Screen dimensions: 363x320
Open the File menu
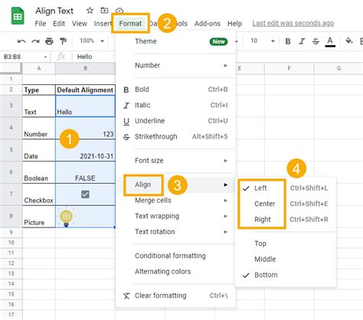pos(41,24)
